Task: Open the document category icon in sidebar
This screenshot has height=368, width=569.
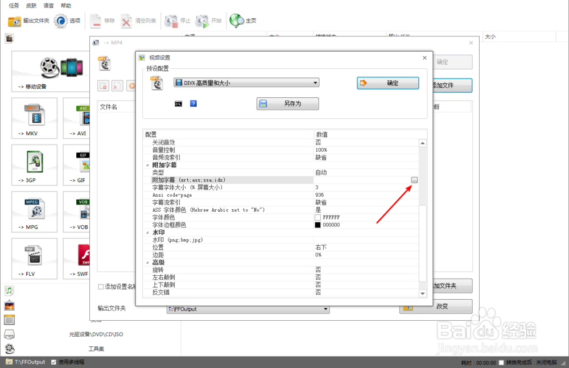Action: [10, 320]
